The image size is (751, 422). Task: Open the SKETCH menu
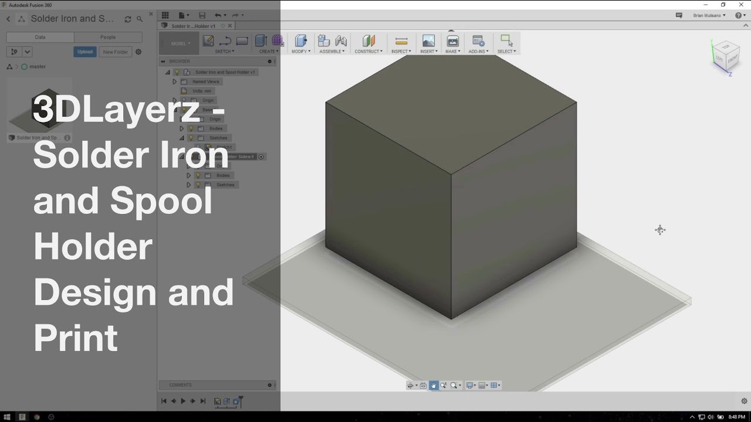[225, 52]
